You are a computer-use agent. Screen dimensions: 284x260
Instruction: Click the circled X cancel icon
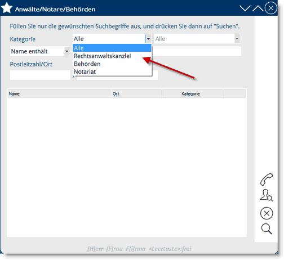tap(267, 213)
